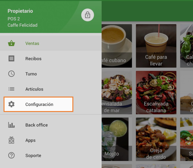Add Oreja de cerdo item
The height and width of the screenshot is (168, 193).
click(156, 139)
